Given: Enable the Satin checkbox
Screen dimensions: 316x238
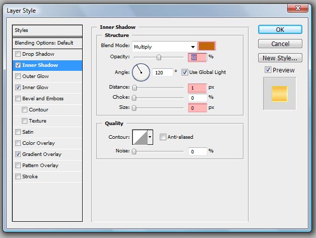Looking at the screenshot, I should click(18, 132).
